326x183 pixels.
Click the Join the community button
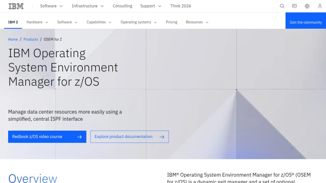(305, 20)
